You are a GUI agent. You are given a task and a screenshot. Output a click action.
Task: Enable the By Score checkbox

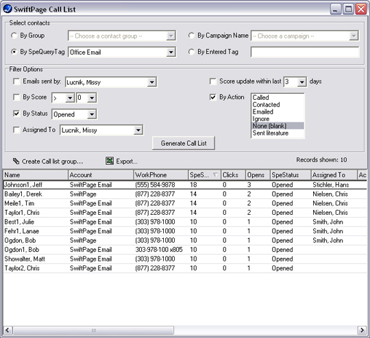16,97
